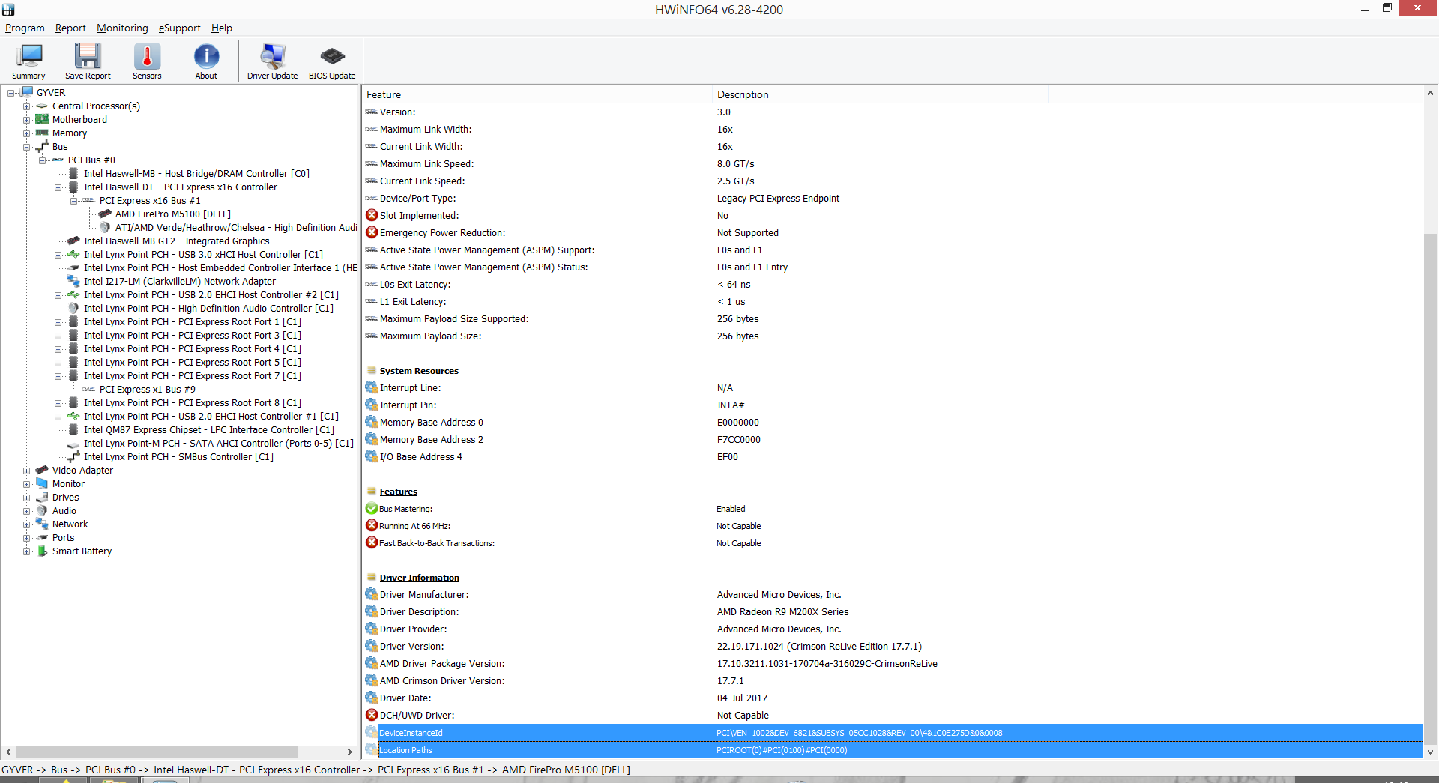Expand the Motherboard tree node

click(26, 120)
